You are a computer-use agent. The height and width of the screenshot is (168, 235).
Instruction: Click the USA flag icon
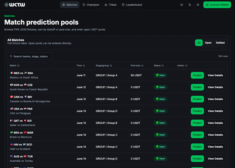[11, 109]
